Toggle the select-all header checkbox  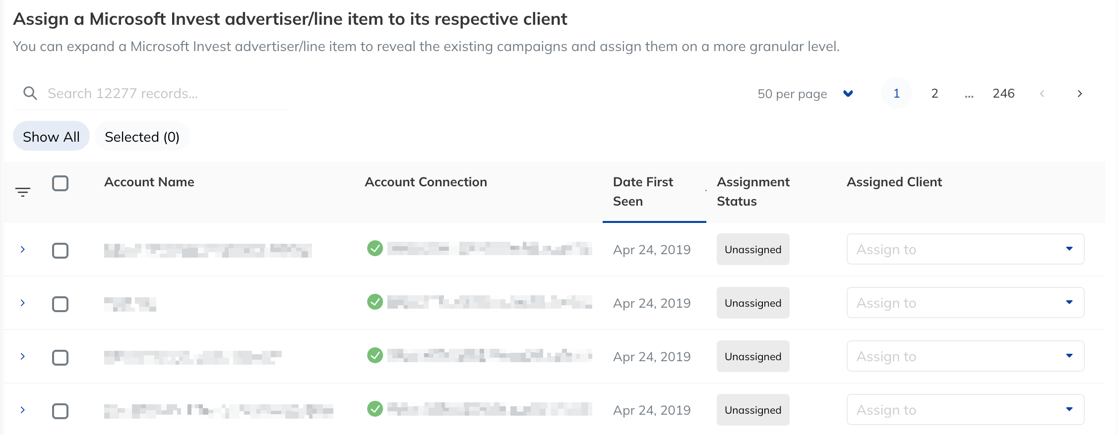point(60,183)
